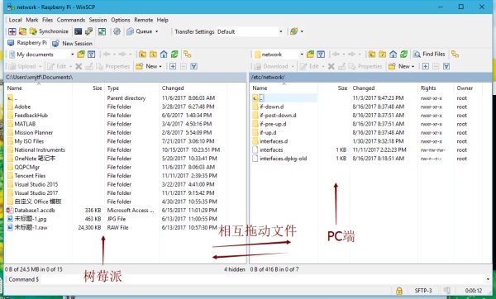This screenshot has height=299, width=496.
Task: Click the open directory icon in local panel
Action: point(81,55)
